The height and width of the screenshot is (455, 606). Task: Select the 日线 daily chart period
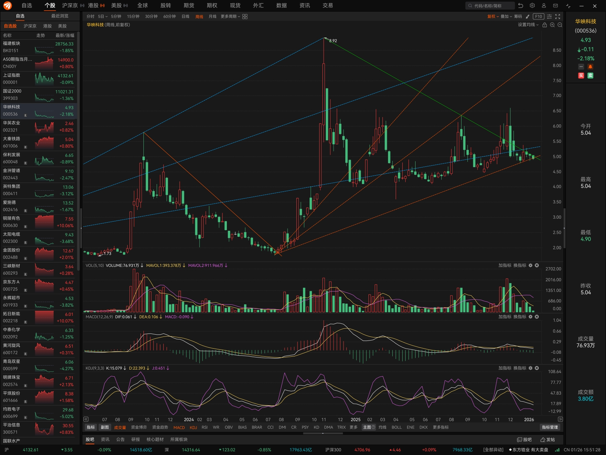tap(185, 17)
